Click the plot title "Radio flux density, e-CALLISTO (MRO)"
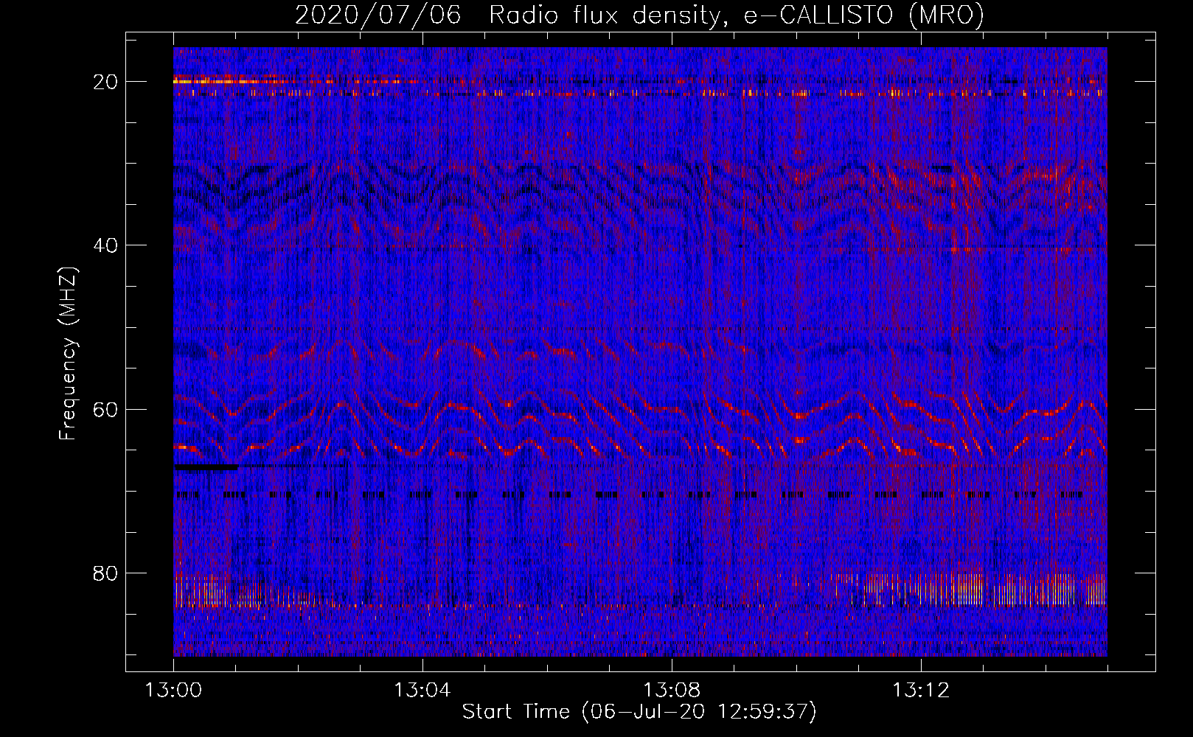The width and height of the screenshot is (1193, 737). [x=736, y=15]
